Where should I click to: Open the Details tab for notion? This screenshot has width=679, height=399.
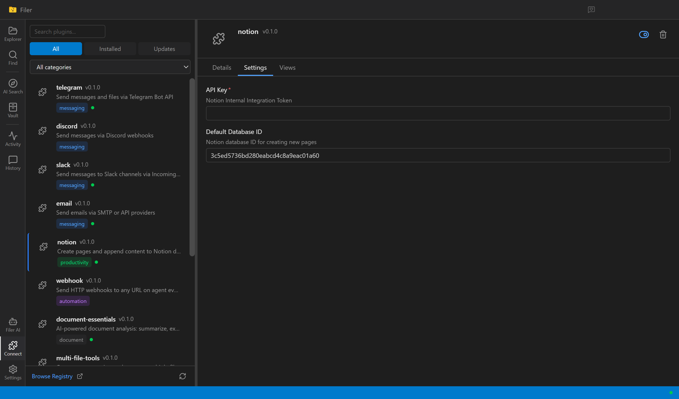click(x=221, y=68)
